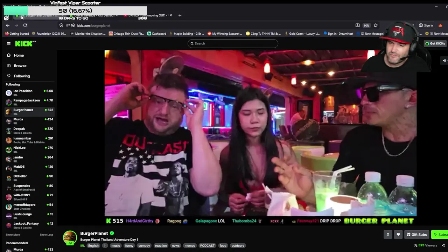Open a new browser tab with plus

click(180, 15)
